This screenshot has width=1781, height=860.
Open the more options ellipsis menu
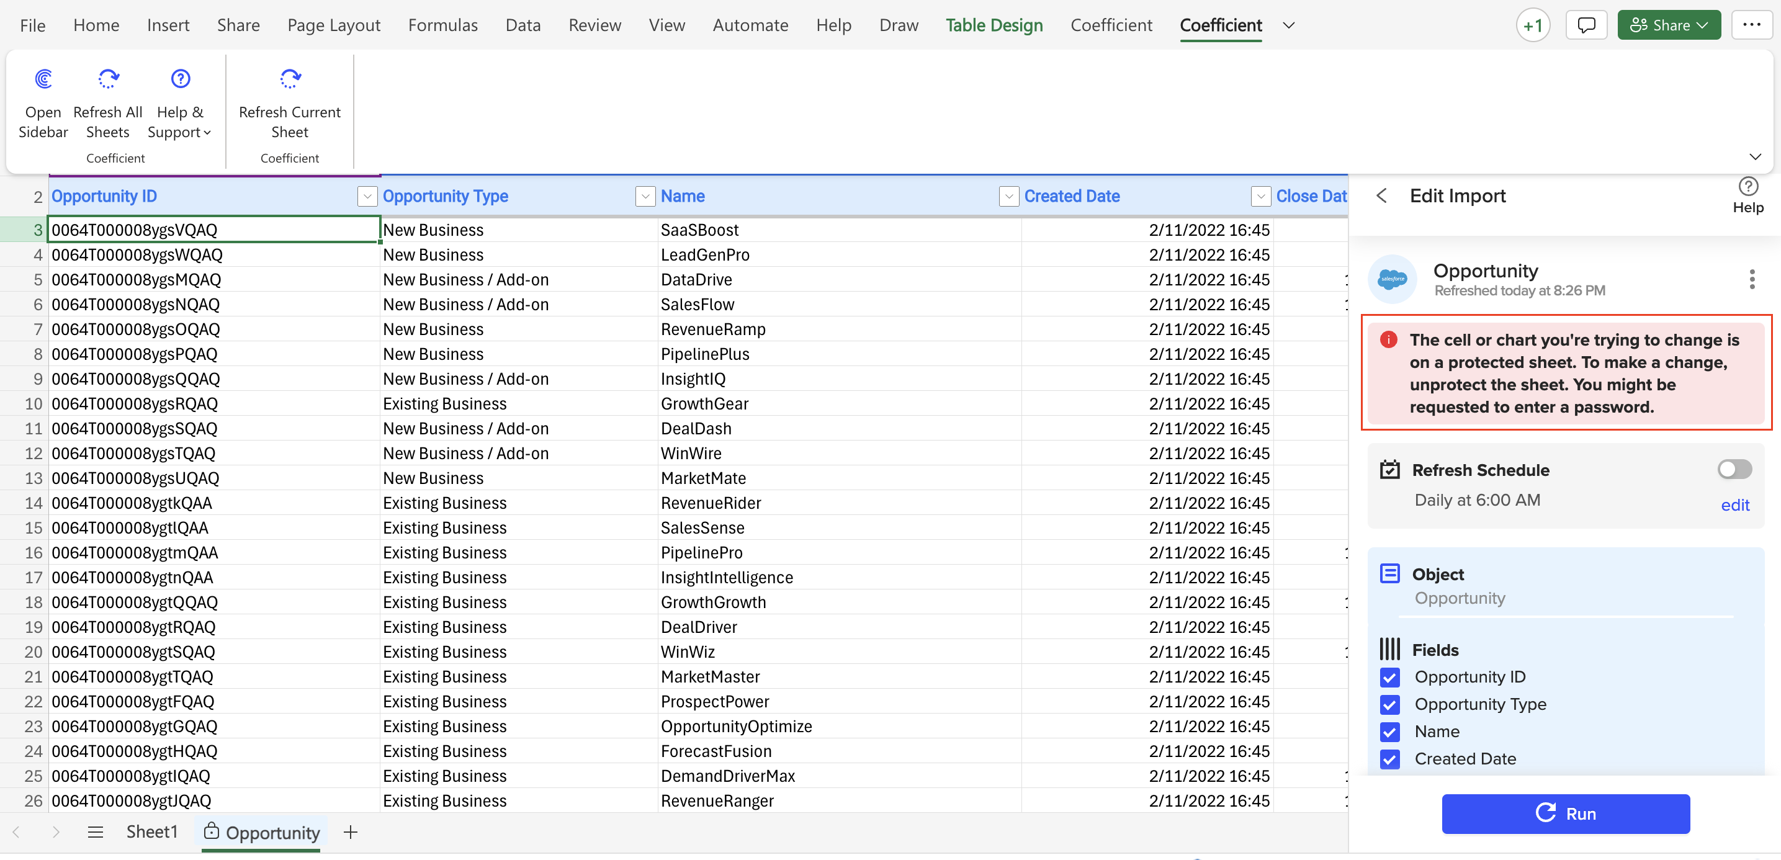[1752, 25]
